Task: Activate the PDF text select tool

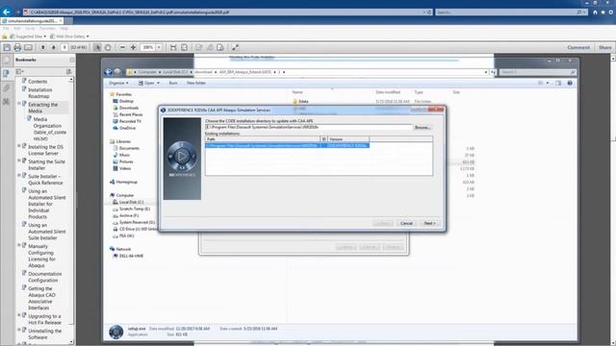Action: pos(96,47)
